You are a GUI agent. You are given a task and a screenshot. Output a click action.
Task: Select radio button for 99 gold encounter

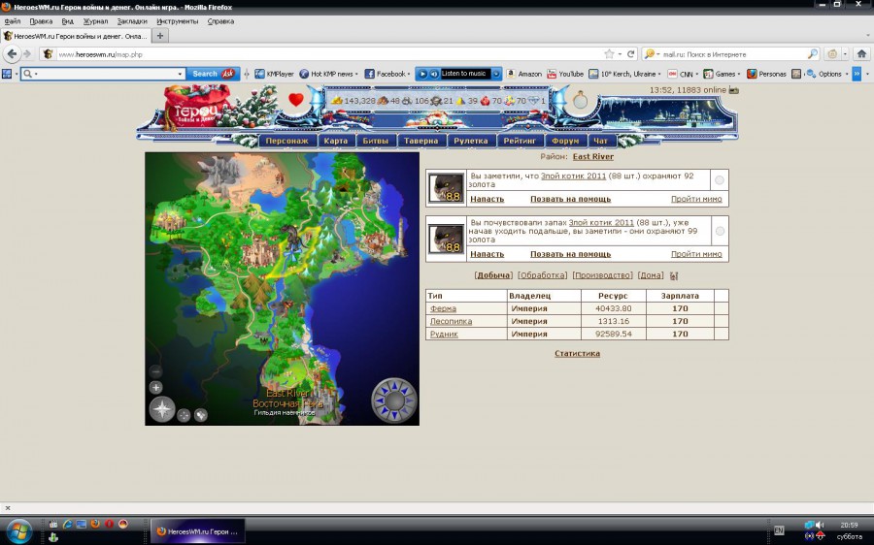(720, 231)
